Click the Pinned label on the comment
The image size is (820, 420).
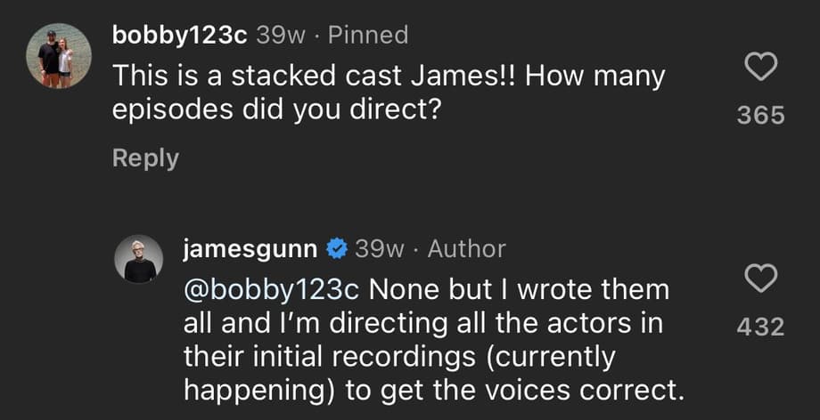click(368, 35)
